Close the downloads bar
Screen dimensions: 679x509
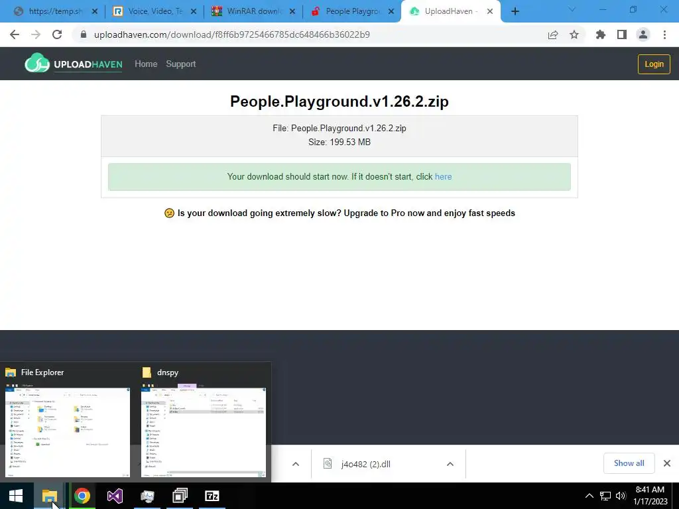point(667,463)
